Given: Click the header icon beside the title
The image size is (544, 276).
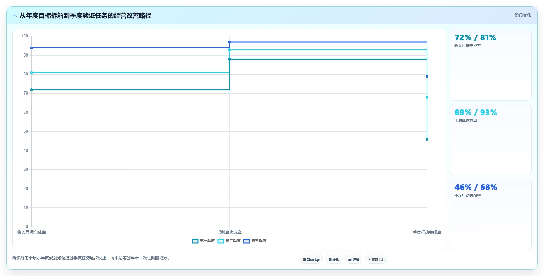Looking at the screenshot, I should [15, 16].
